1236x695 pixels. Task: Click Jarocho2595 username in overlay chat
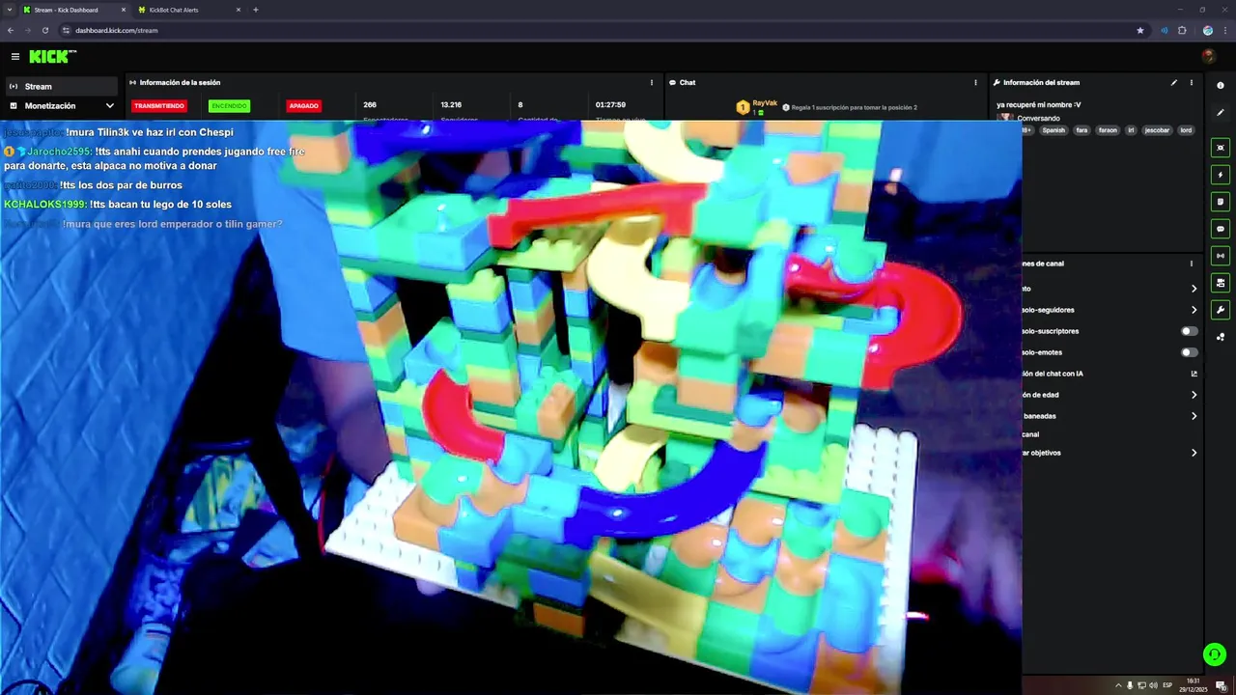click(x=59, y=152)
